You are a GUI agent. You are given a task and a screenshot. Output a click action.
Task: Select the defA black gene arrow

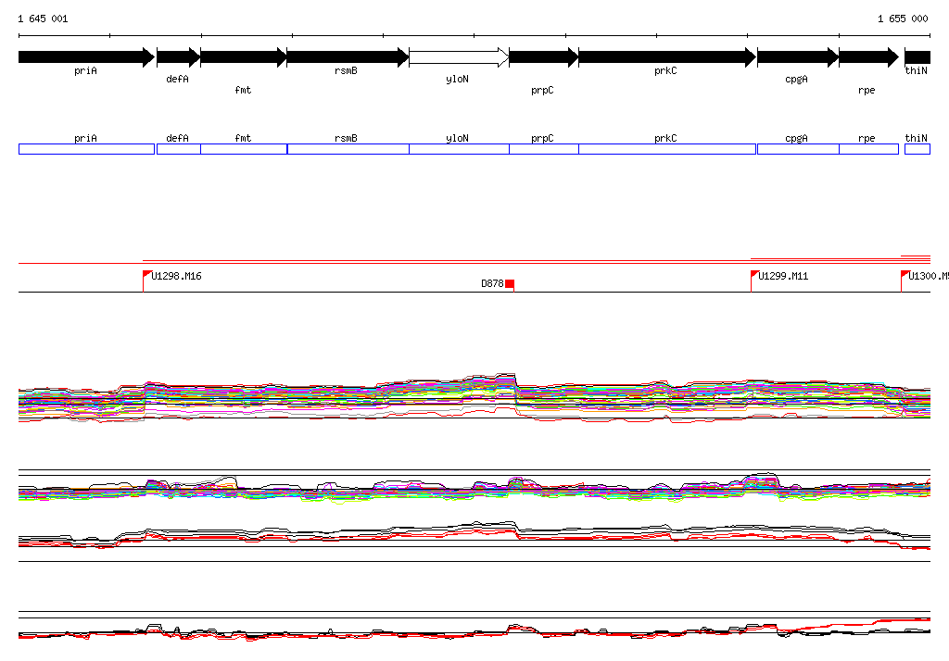(179, 57)
